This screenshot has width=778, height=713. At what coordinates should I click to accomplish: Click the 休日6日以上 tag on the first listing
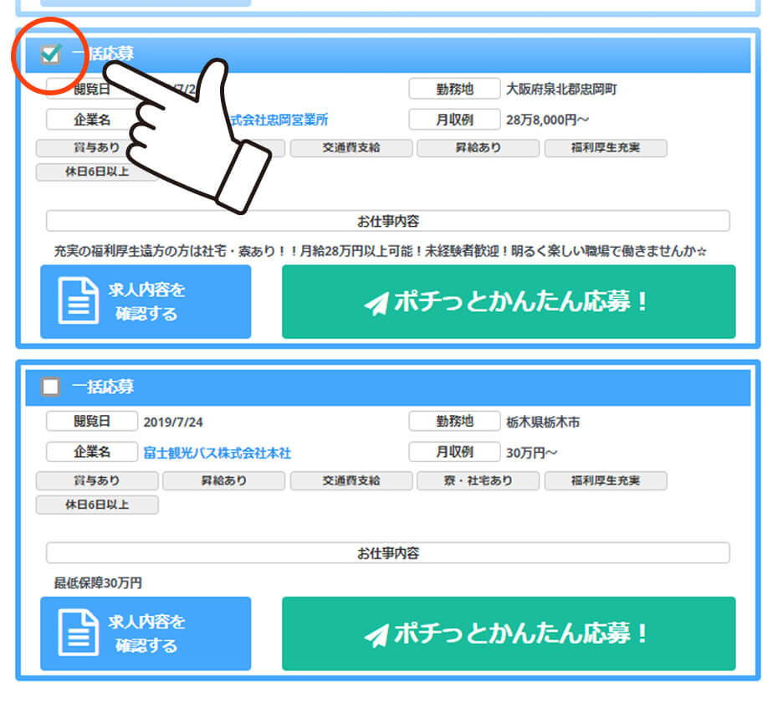(x=96, y=172)
